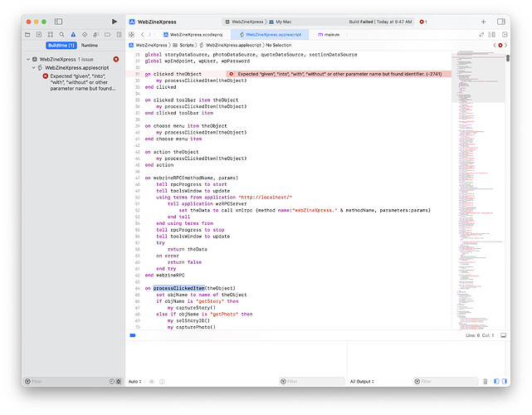Toggle the debug area hide button
The height and width of the screenshot is (415, 532).
pyautogui.click(x=504, y=335)
